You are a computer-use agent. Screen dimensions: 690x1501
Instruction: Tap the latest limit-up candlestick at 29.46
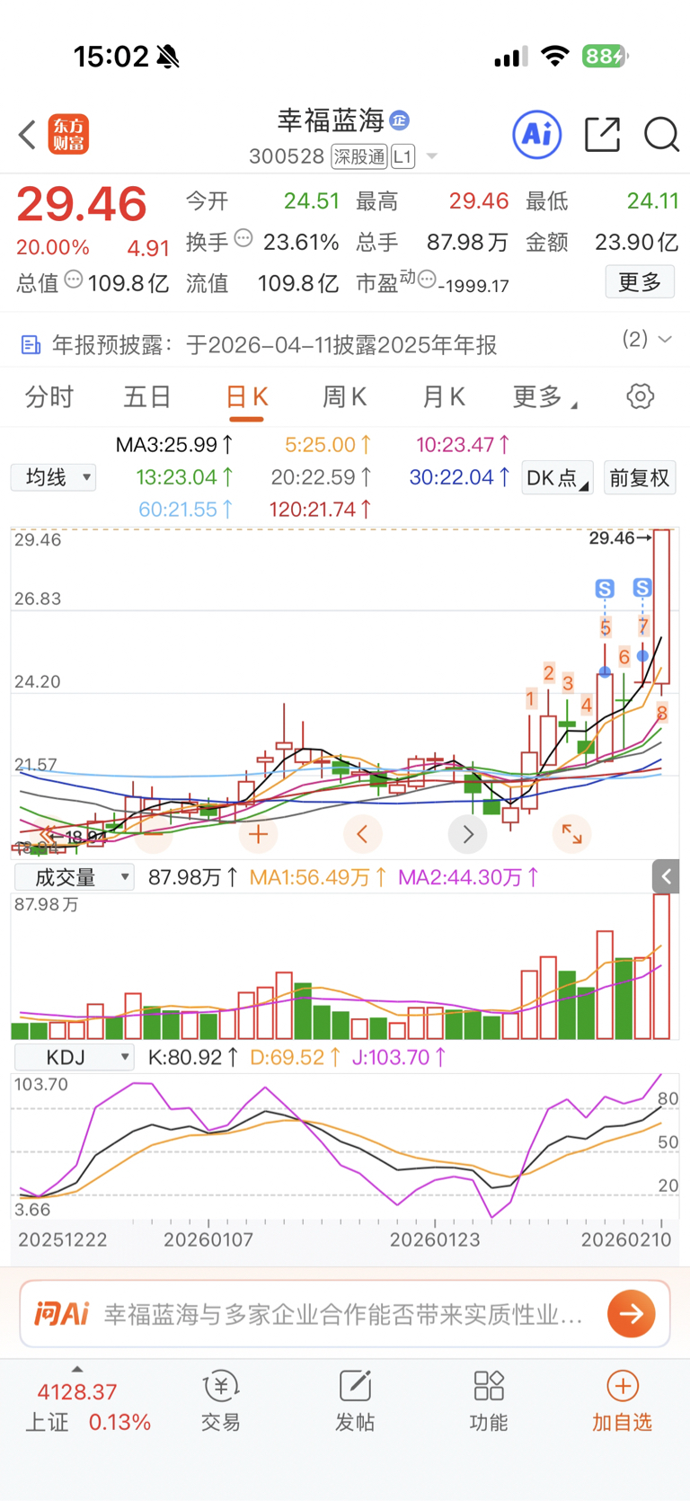661,608
